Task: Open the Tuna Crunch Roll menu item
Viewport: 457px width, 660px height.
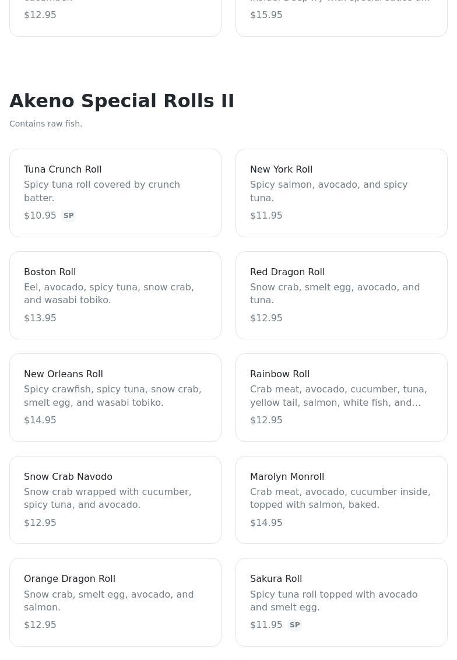Action: point(115,192)
